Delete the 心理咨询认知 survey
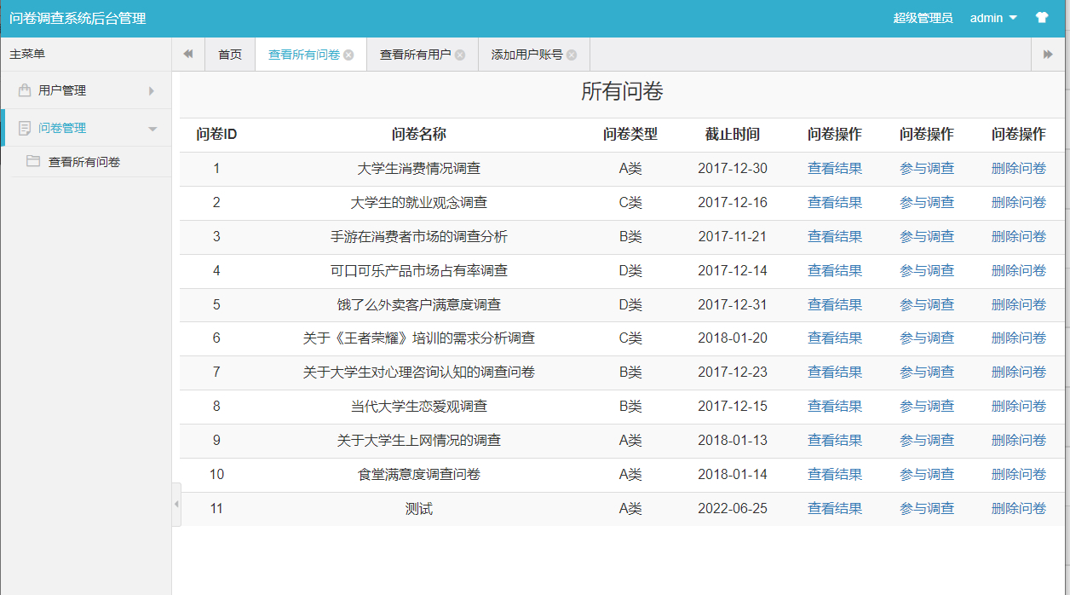 pyautogui.click(x=1019, y=373)
